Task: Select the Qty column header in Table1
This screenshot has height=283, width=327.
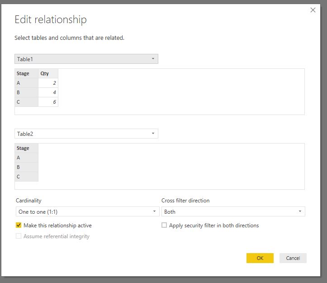Action: [x=48, y=73]
